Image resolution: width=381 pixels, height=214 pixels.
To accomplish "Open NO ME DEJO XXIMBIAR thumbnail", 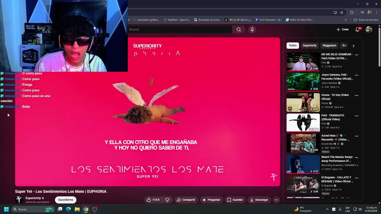I will tap(303, 62).
